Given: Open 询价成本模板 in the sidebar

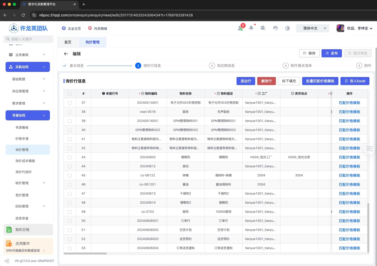Looking at the screenshot, I should pos(25,161).
